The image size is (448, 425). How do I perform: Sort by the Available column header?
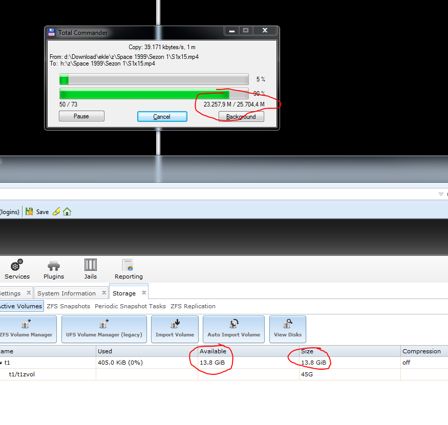coord(248,351)
